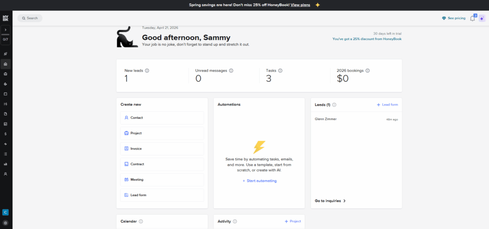The height and width of the screenshot is (229, 489).
Task: Open the lightning Automations sidebar icon
Action: point(5,144)
